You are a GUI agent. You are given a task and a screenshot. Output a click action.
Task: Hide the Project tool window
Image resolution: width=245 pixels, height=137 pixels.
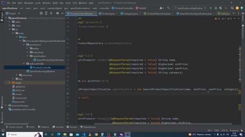[62, 13]
